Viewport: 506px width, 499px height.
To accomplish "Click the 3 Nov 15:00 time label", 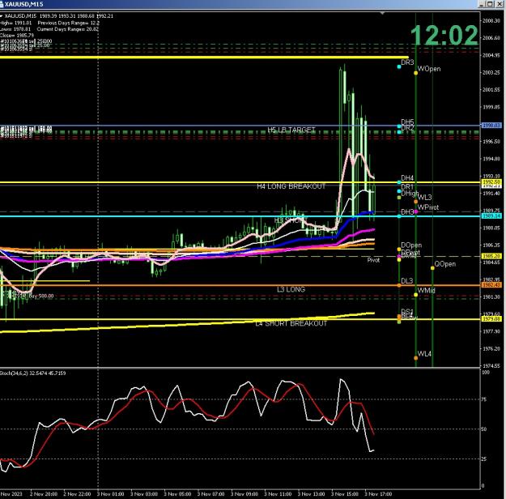I will pos(344,494).
